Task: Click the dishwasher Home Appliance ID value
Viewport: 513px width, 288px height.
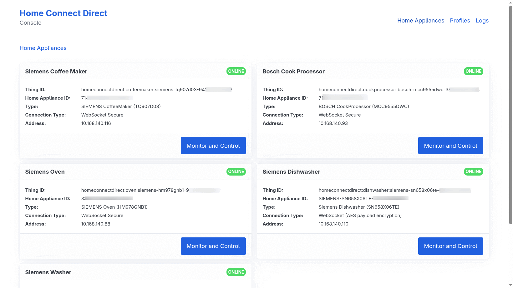Action: click(x=363, y=199)
